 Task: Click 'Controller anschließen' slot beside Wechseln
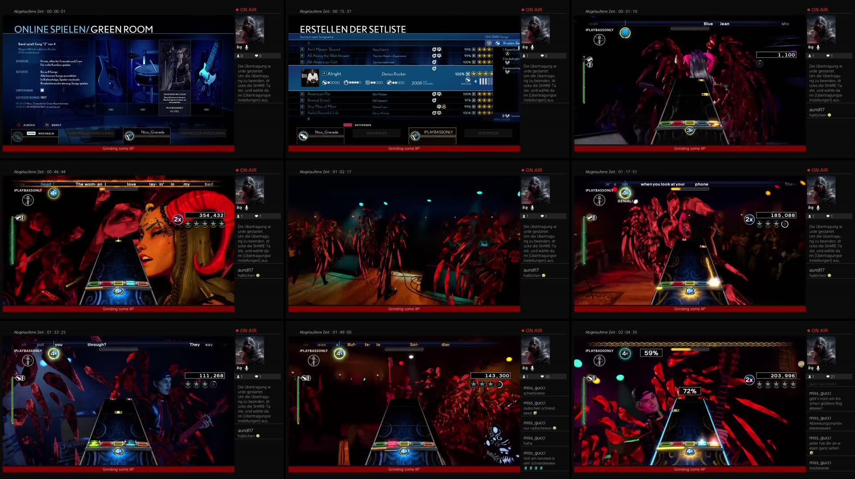click(x=91, y=133)
